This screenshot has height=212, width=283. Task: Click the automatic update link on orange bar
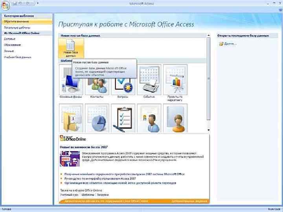106,201
